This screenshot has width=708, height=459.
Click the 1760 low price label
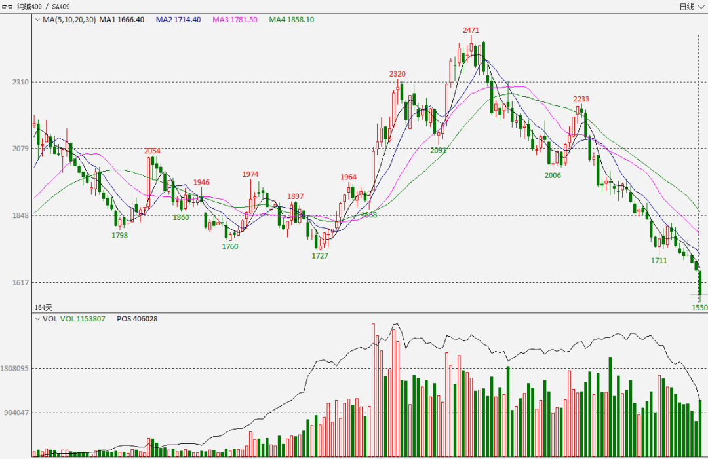pos(230,247)
